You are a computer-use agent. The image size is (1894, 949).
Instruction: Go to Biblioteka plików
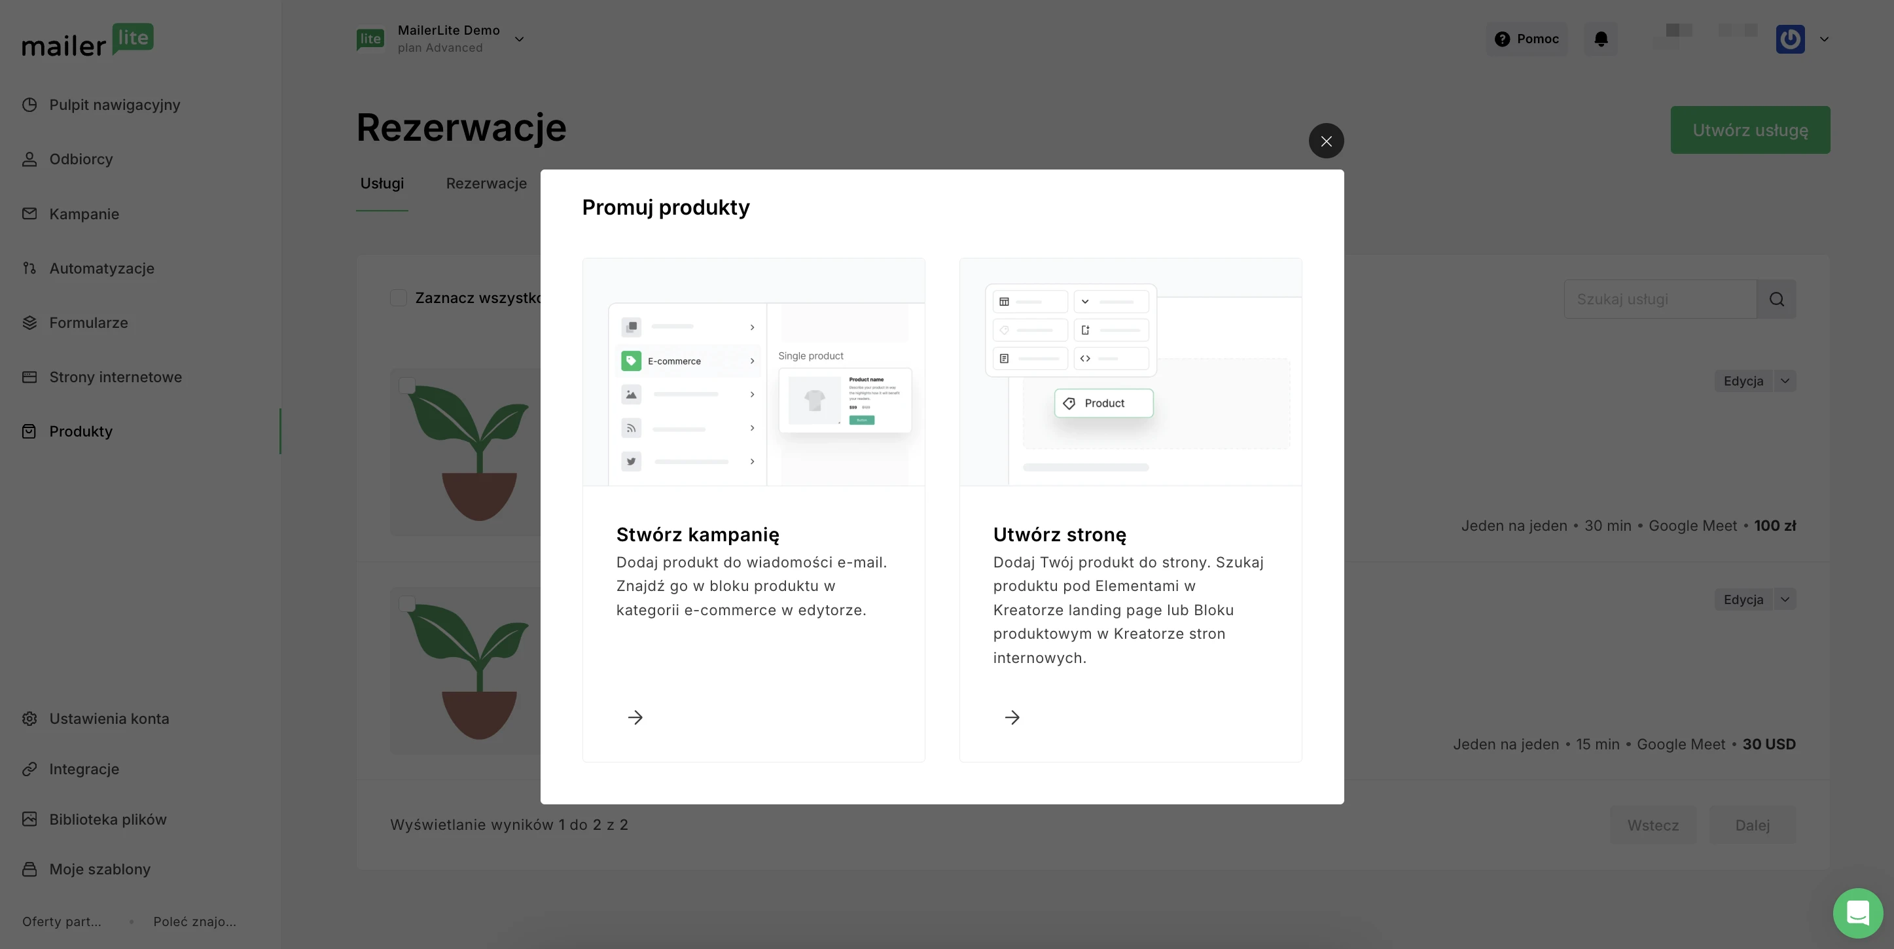point(107,819)
